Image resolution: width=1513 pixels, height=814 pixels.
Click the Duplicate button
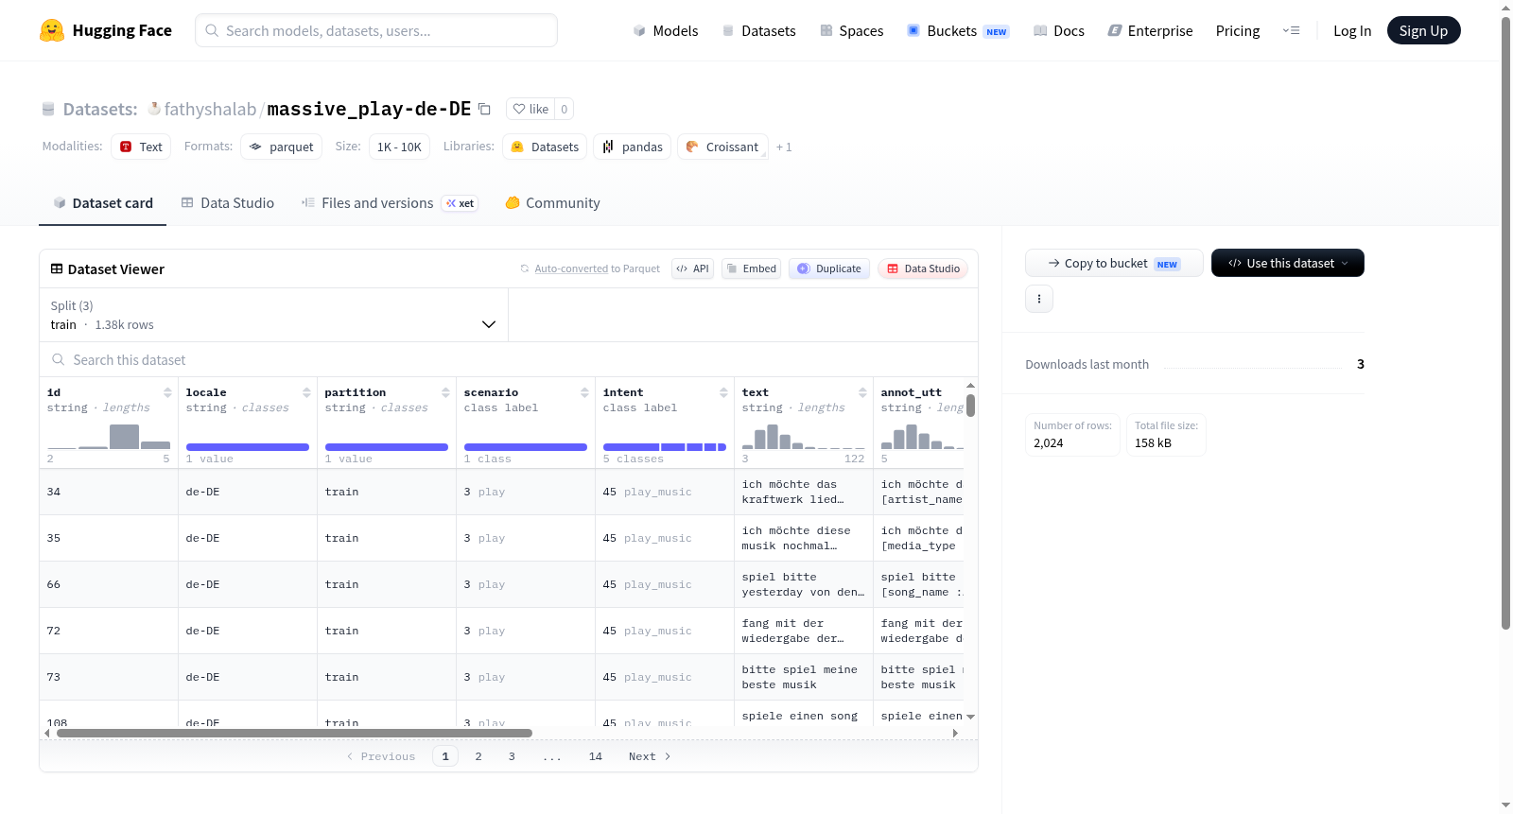click(829, 268)
